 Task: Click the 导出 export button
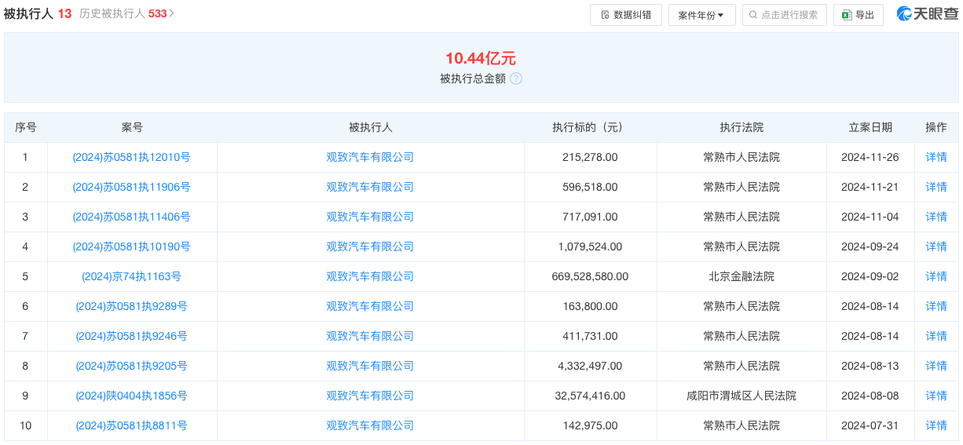point(859,15)
